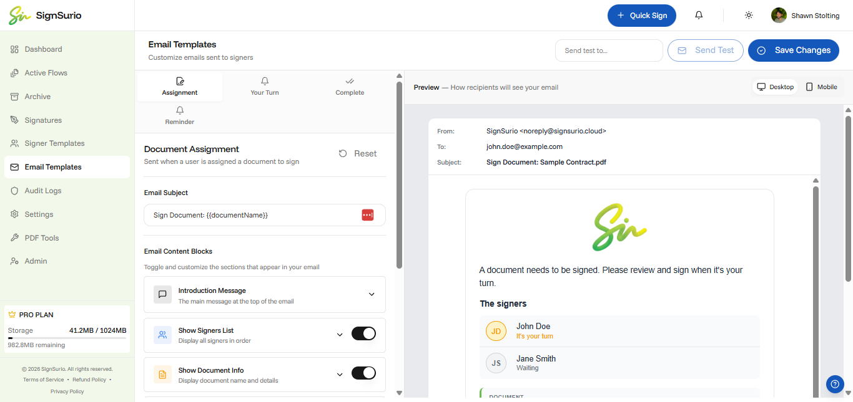Open Email Templates in the sidebar
This screenshot has width=853, height=402.
[x=67, y=167]
